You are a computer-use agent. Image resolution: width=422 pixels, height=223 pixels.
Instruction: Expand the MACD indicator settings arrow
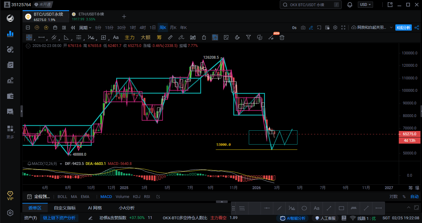[x=61, y=164]
